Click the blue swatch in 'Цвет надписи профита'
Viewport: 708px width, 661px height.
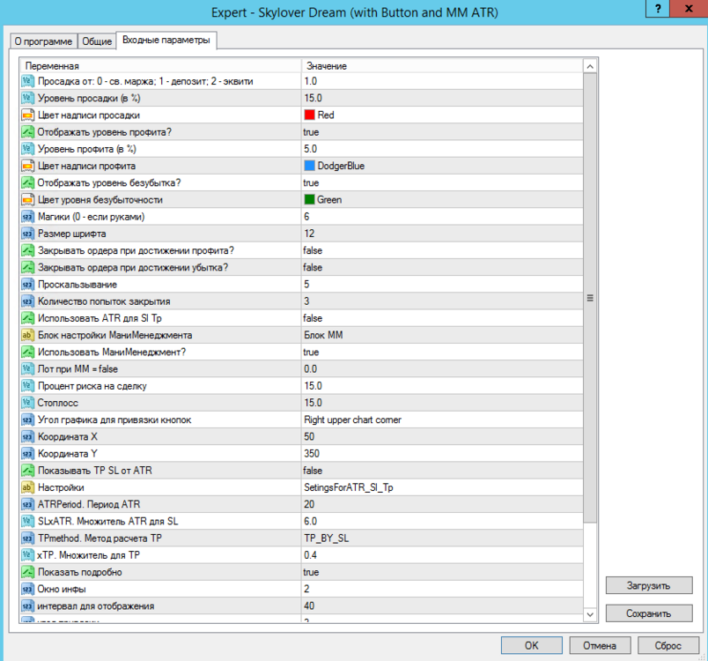pyautogui.click(x=309, y=166)
